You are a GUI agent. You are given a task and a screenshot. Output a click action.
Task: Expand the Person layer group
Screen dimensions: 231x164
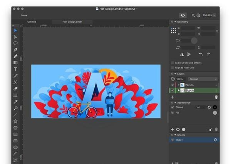[178, 85]
